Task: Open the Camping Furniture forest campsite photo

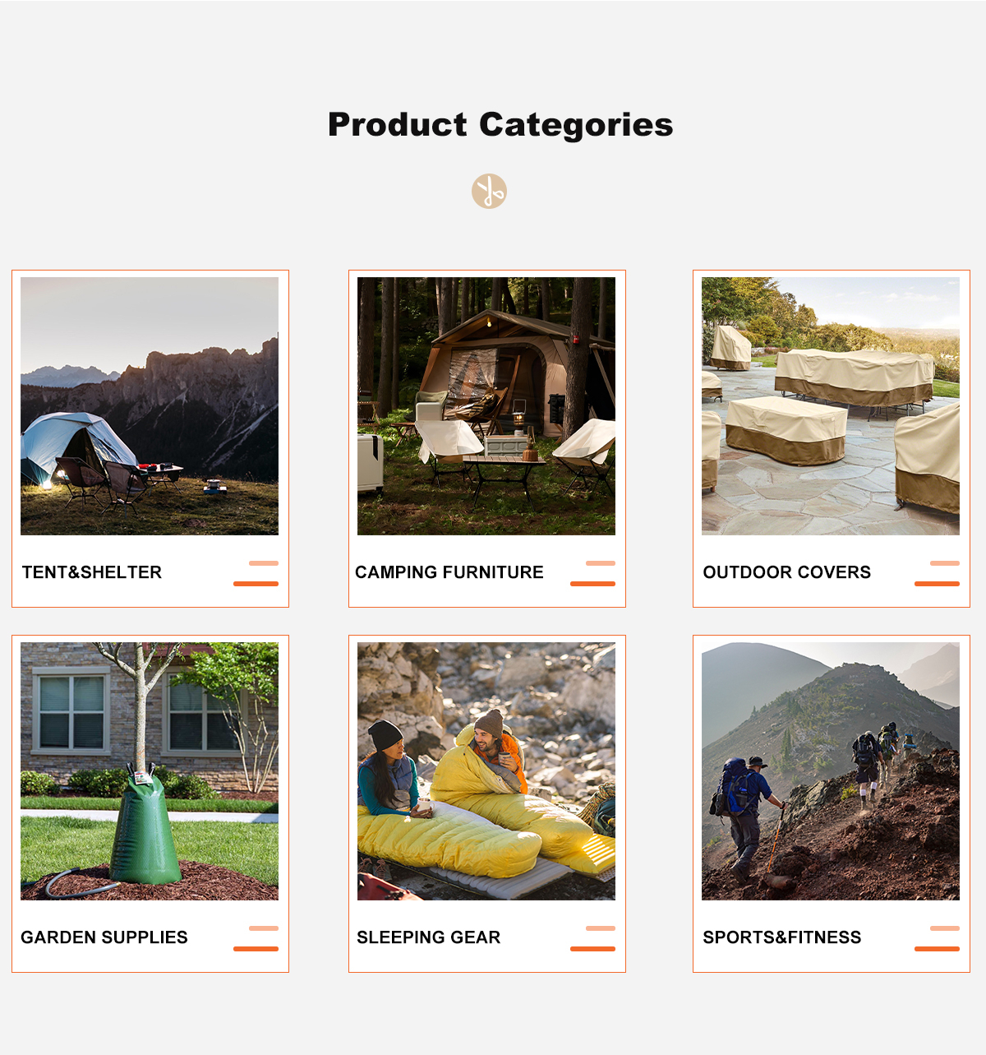Action: click(486, 406)
